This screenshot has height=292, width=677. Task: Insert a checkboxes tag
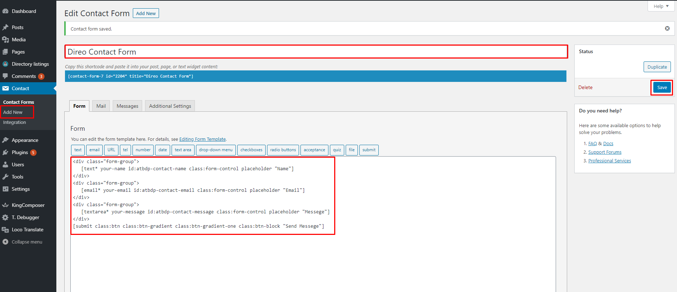(x=251, y=150)
